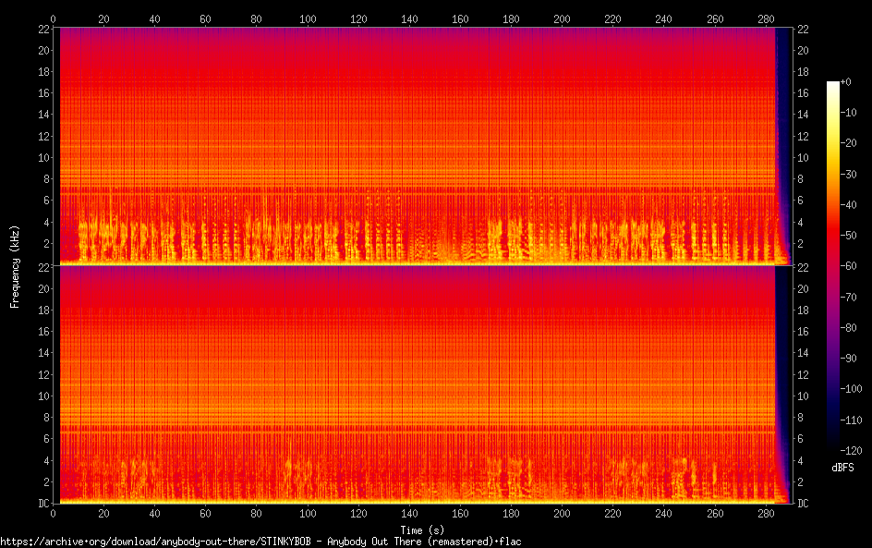
Task: Click the '-90' value on the dBFS scale
Action: pyautogui.click(x=849, y=359)
